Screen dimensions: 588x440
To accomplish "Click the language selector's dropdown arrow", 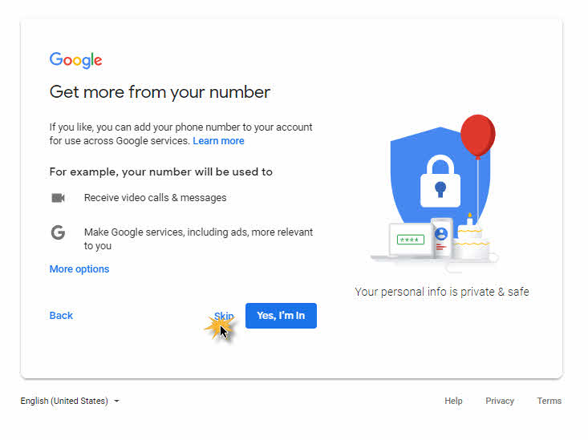I will (116, 402).
